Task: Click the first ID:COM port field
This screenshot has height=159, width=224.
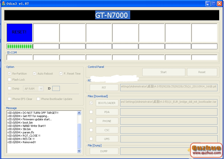Action: [20, 57]
